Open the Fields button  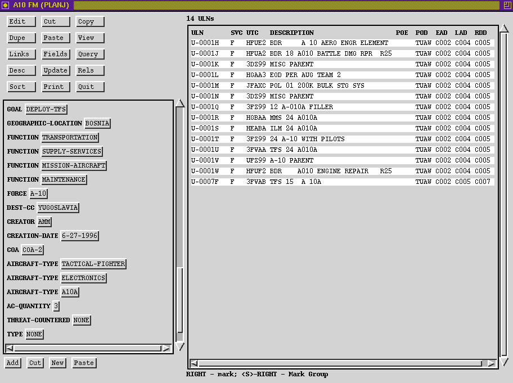56,54
